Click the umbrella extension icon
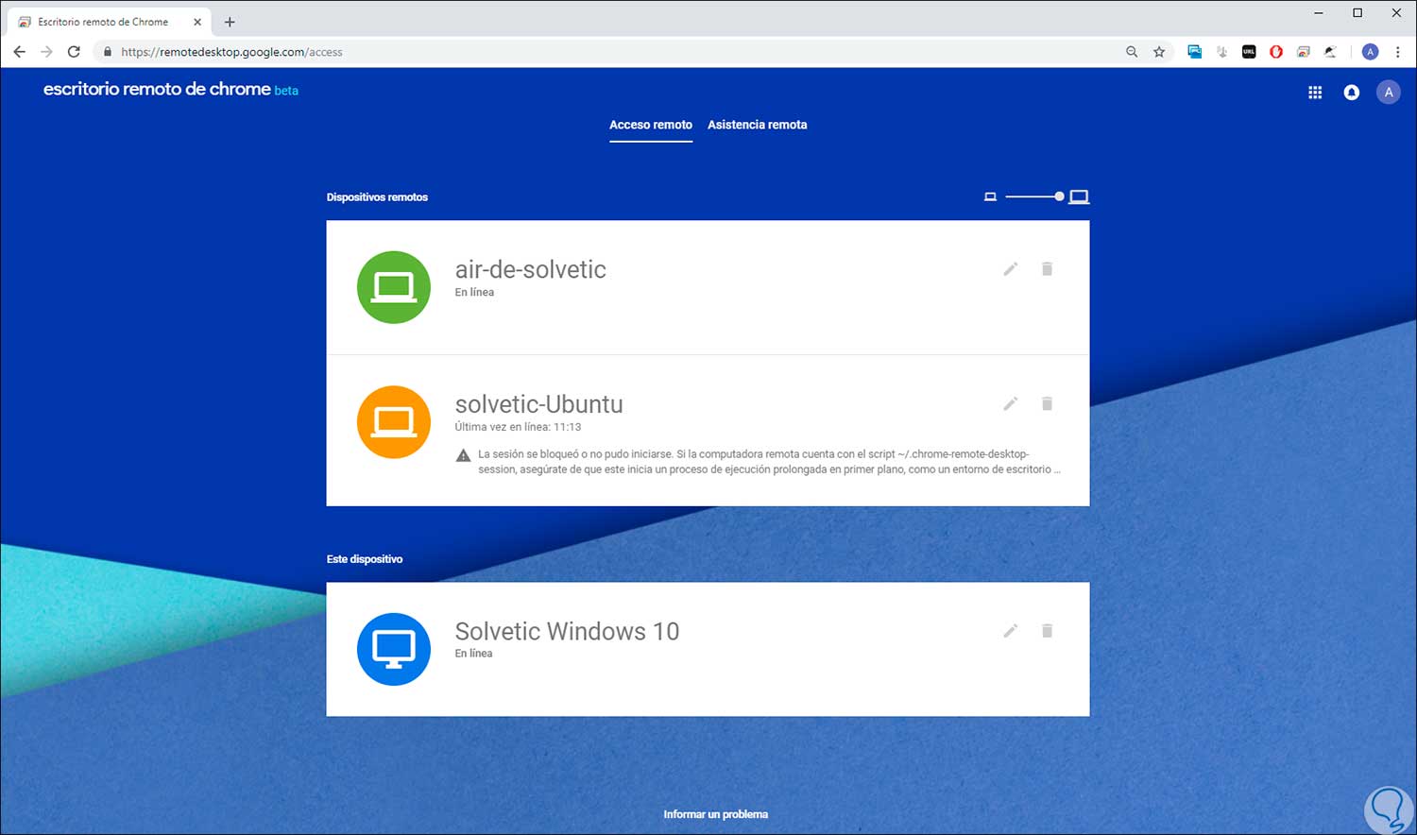1417x835 pixels. pos(1330,52)
